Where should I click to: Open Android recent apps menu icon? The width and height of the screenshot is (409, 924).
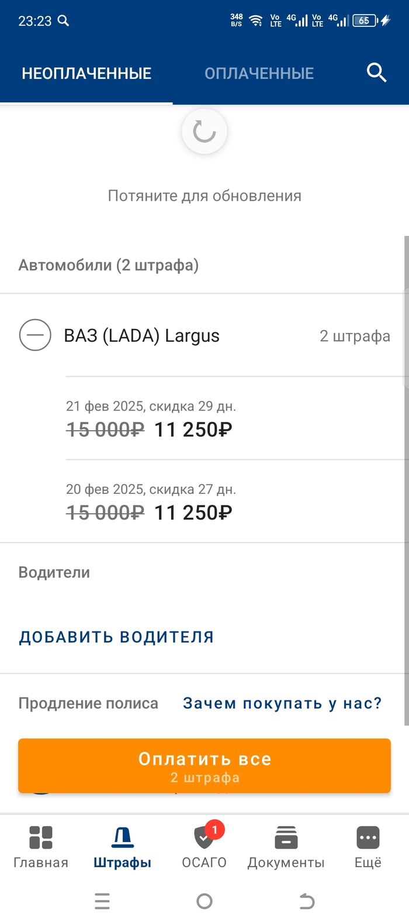tap(102, 901)
